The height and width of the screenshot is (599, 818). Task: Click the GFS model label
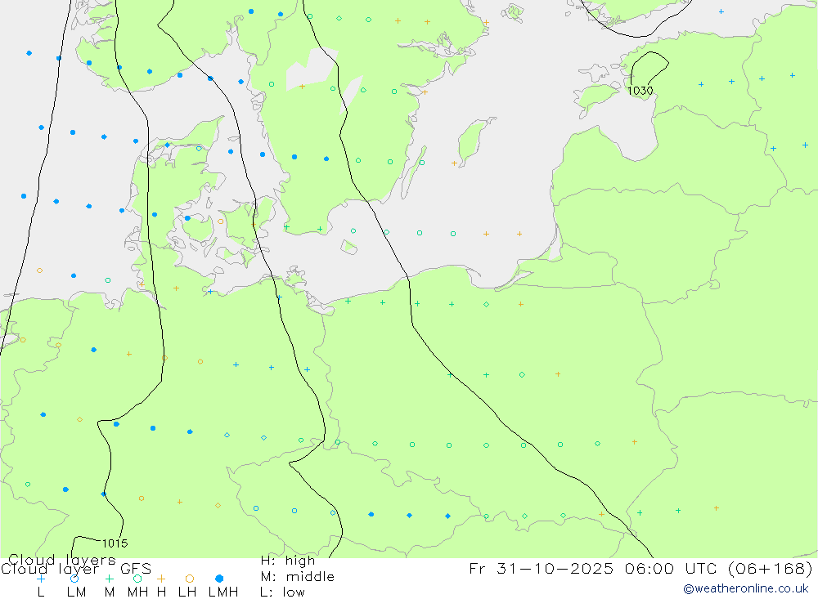pyautogui.click(x=136, y=569)
